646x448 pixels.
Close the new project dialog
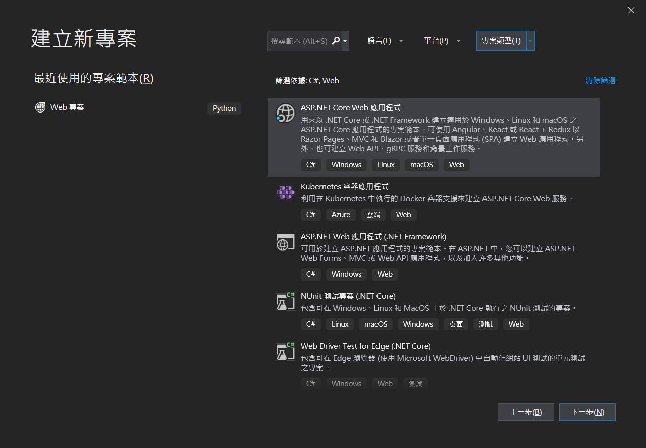631,10
